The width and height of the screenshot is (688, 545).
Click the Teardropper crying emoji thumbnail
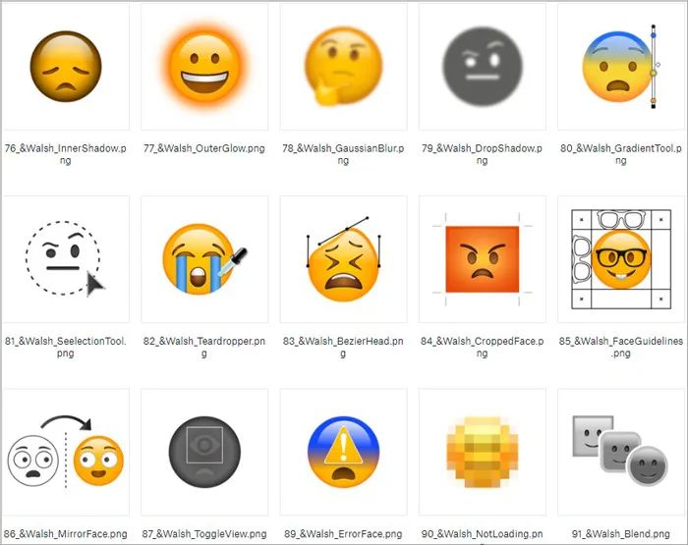pos(204,259)
